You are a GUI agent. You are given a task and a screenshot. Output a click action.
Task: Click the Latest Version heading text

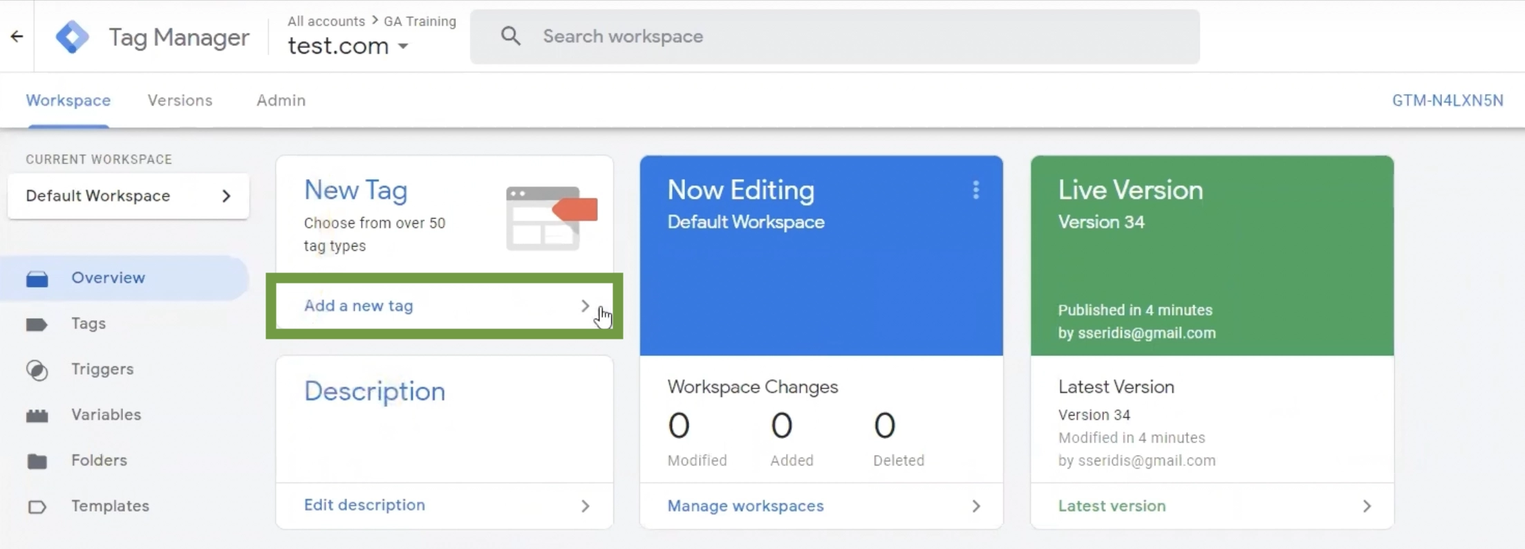1116,387
